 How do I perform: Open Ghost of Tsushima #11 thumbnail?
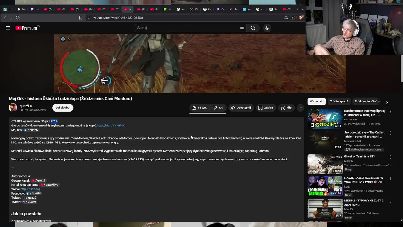click(325, 164)
